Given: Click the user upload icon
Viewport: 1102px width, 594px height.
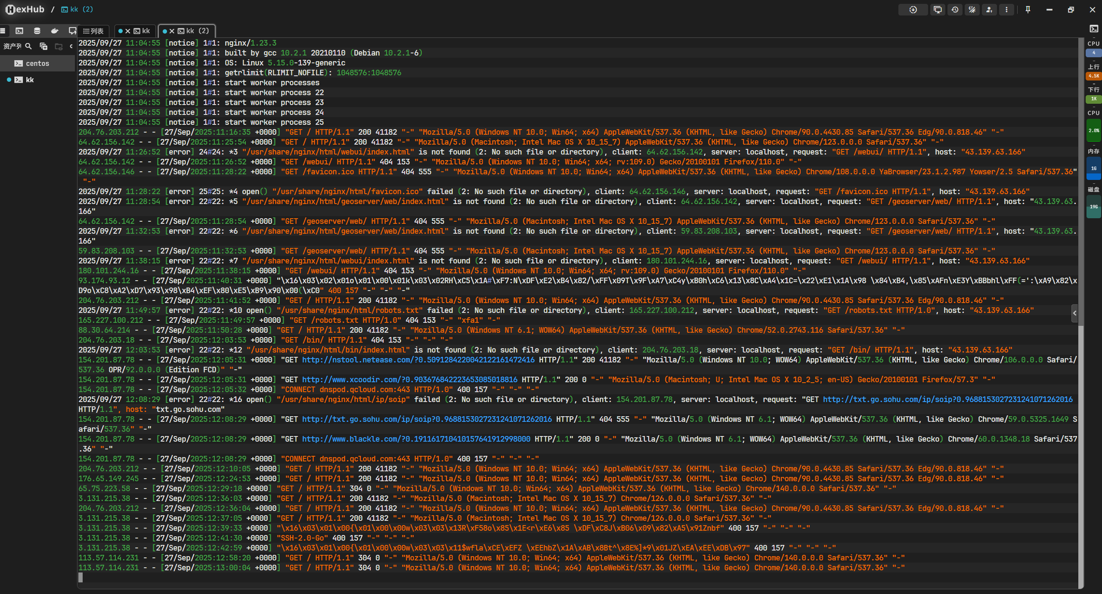Looking at the screenshot, I should pos(989,9).
